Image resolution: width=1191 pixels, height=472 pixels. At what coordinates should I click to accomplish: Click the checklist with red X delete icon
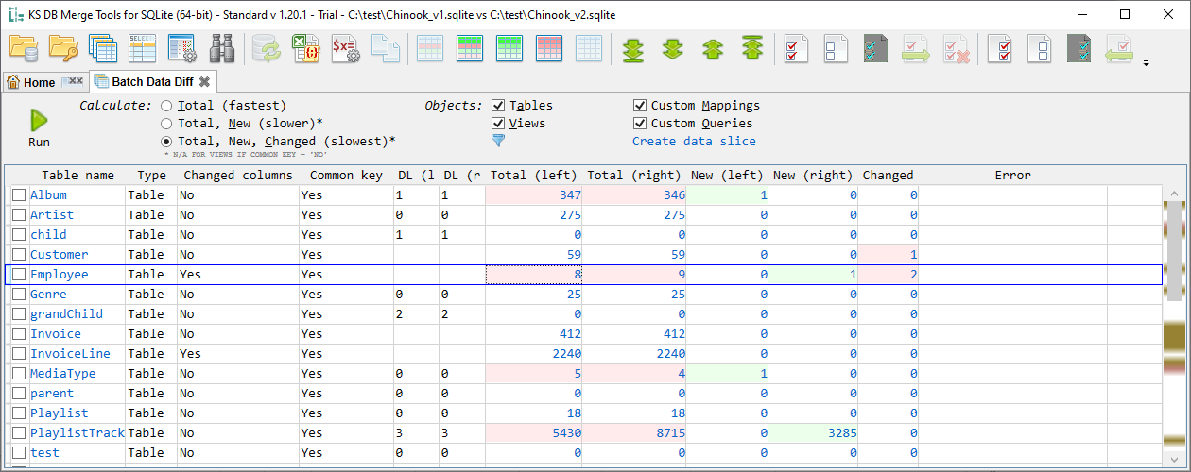tap(955, 48)
